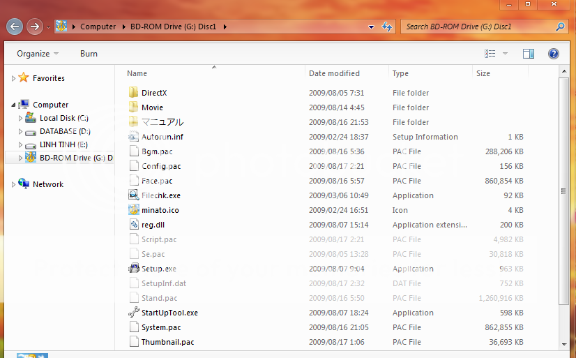Select DATABASE (D:) drive in sidebar
The width and height of the screenshot is (576, 358).
coord(64,131)
